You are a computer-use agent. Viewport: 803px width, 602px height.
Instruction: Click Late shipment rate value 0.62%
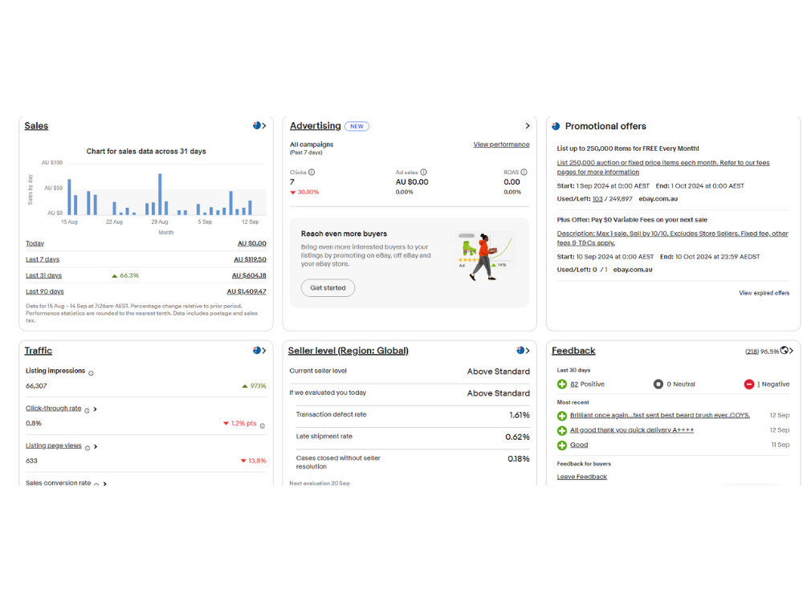coord(517,437)
